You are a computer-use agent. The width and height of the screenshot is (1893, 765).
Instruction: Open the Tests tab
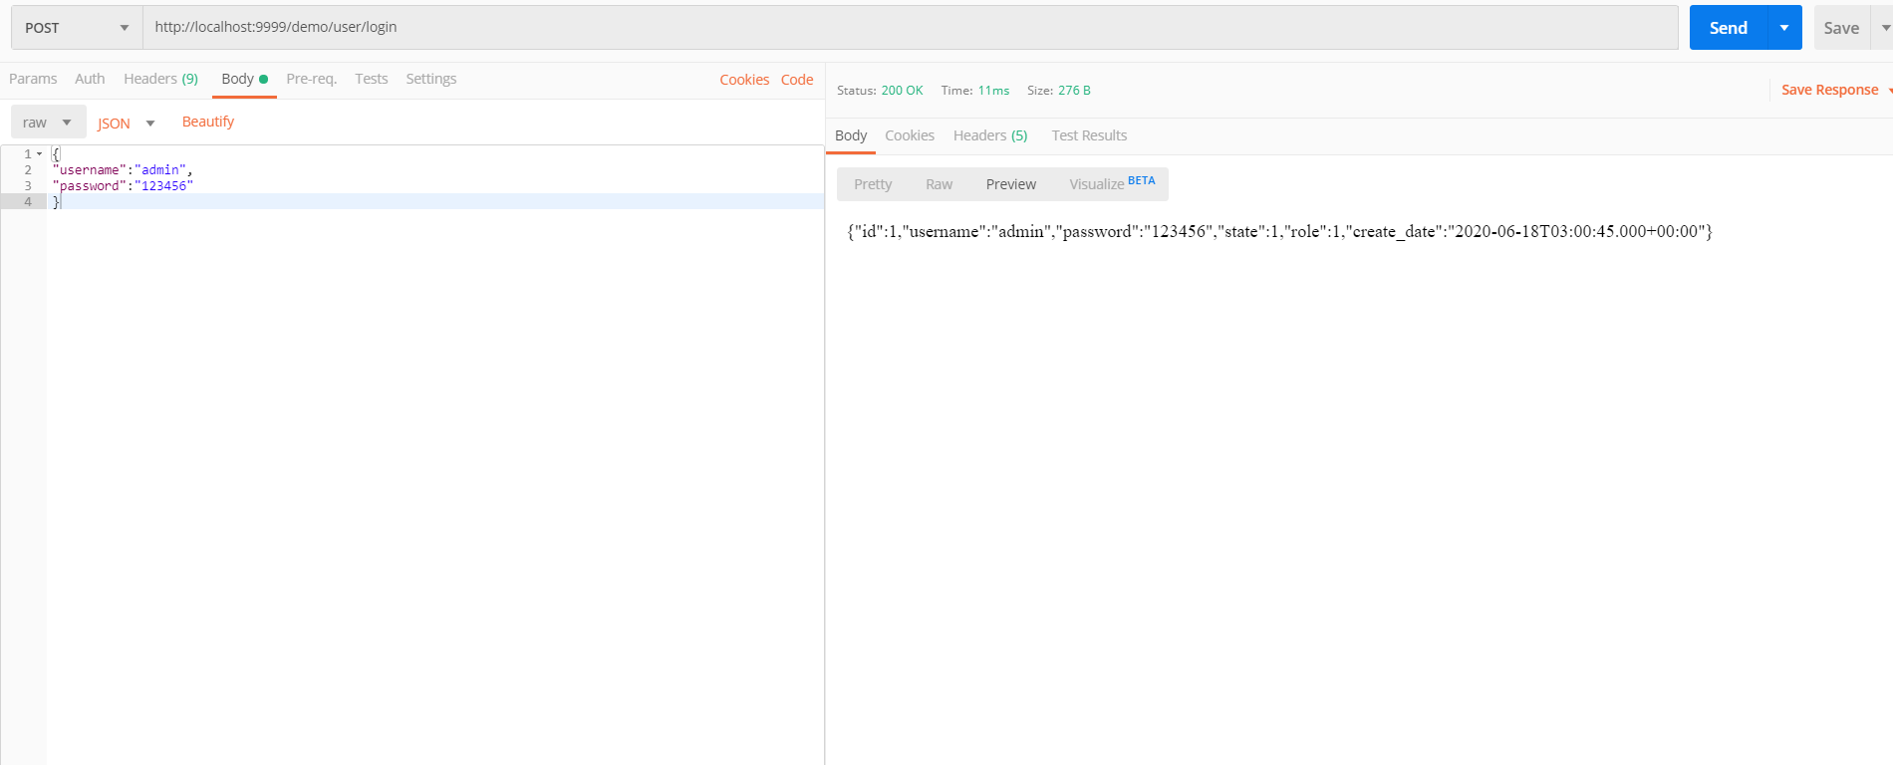pos(371,79)
